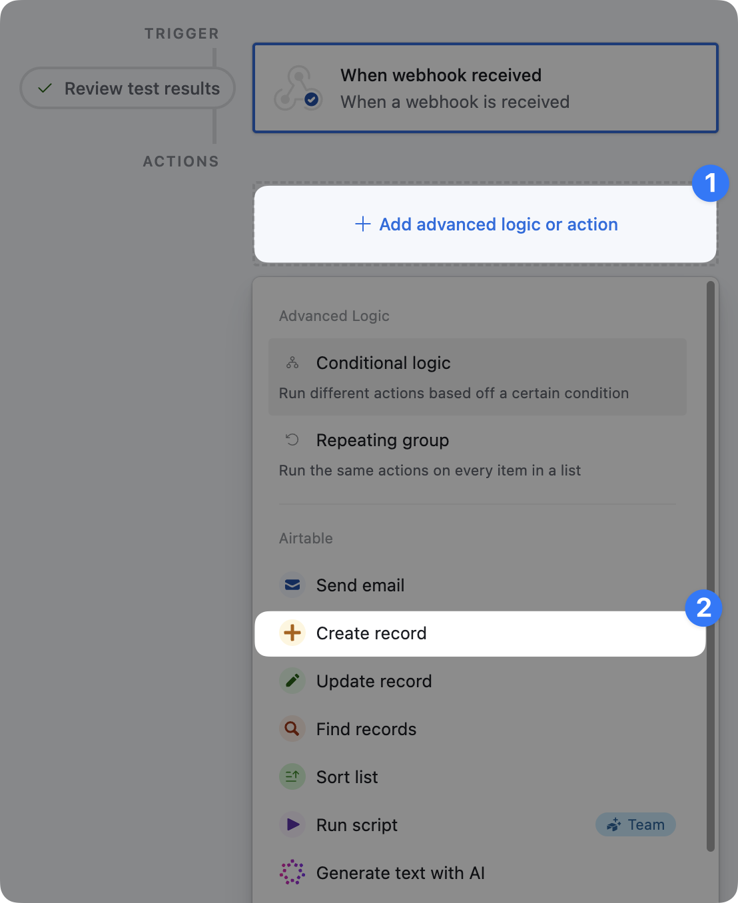Click the Generate text with AI icon
The width and height of the screenshot is (738, 903).
[x=292, y=872]
